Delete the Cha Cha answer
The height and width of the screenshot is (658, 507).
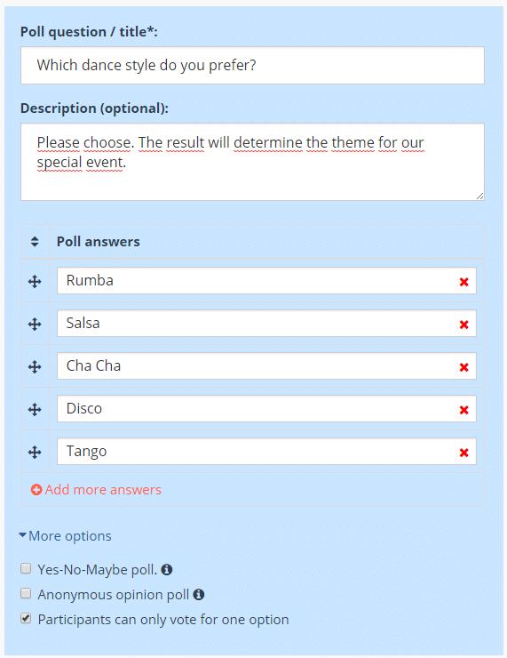[x=463, y=367]
